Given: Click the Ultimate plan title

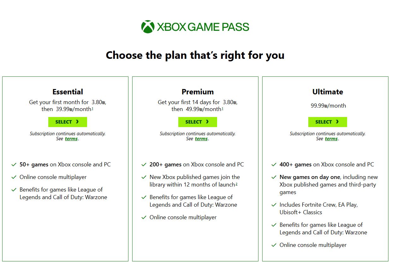Looking at the screenshot, I should (x=328, y=92).
